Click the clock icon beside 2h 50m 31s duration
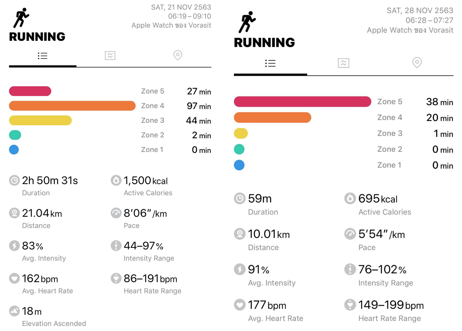The width and height of the screenshot is (462, 331). click(x=14, y=180)
